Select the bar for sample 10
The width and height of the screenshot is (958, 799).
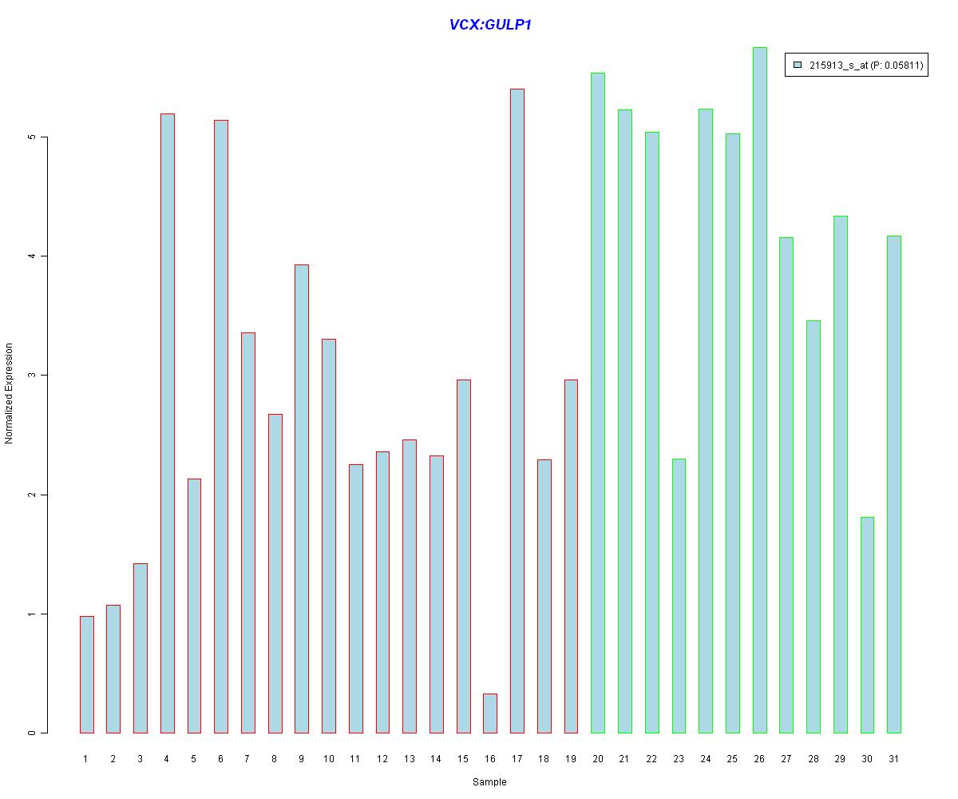click(329, 536)
